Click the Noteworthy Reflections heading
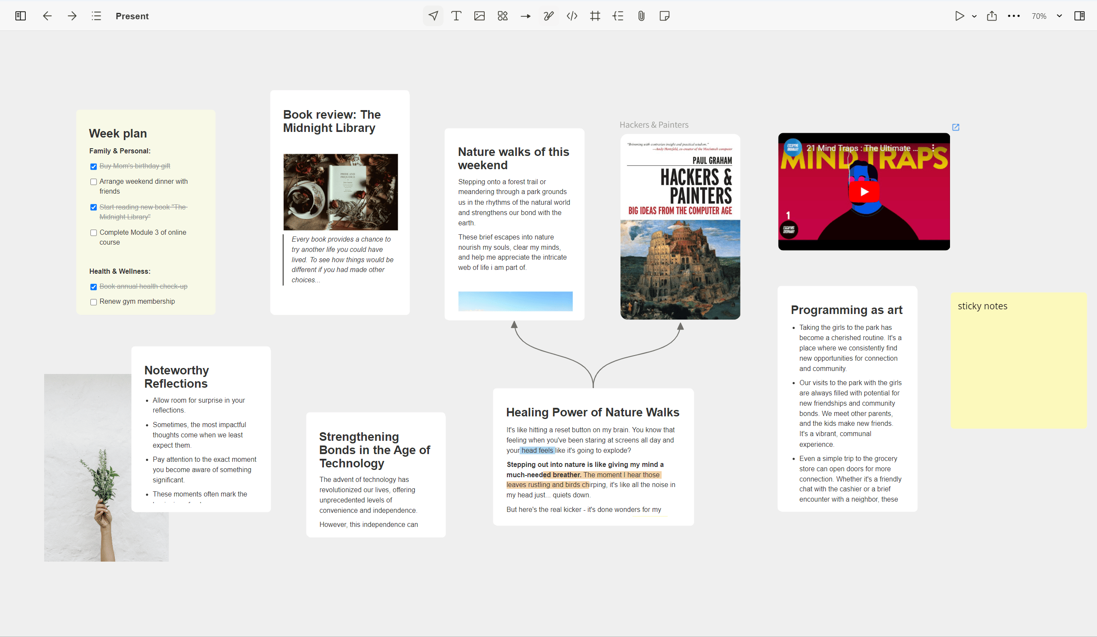Image resolution: width=1097 pixels, height=637 pixels. pos(176,377)
